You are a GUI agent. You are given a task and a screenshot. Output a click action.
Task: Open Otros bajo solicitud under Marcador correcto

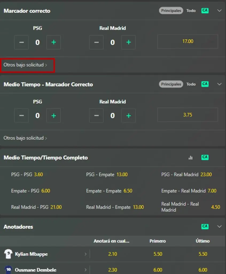(25, 65)
